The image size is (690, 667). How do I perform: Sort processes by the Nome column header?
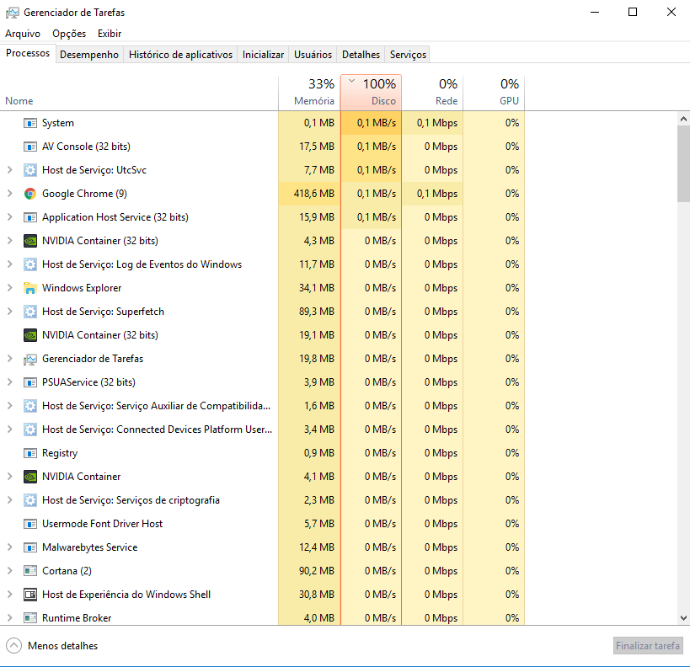click(139, 93)
